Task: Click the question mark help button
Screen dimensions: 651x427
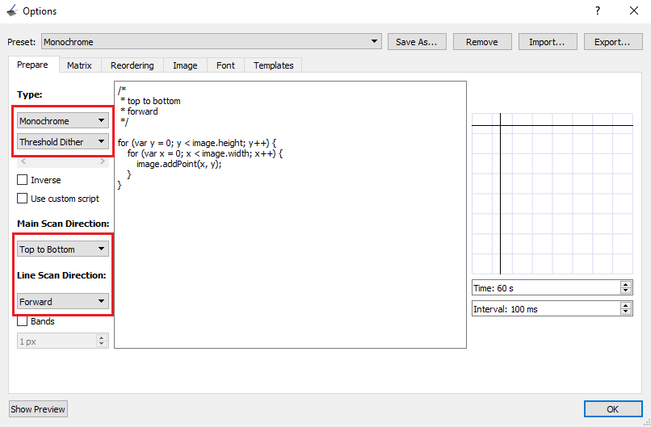Action: 598,11
